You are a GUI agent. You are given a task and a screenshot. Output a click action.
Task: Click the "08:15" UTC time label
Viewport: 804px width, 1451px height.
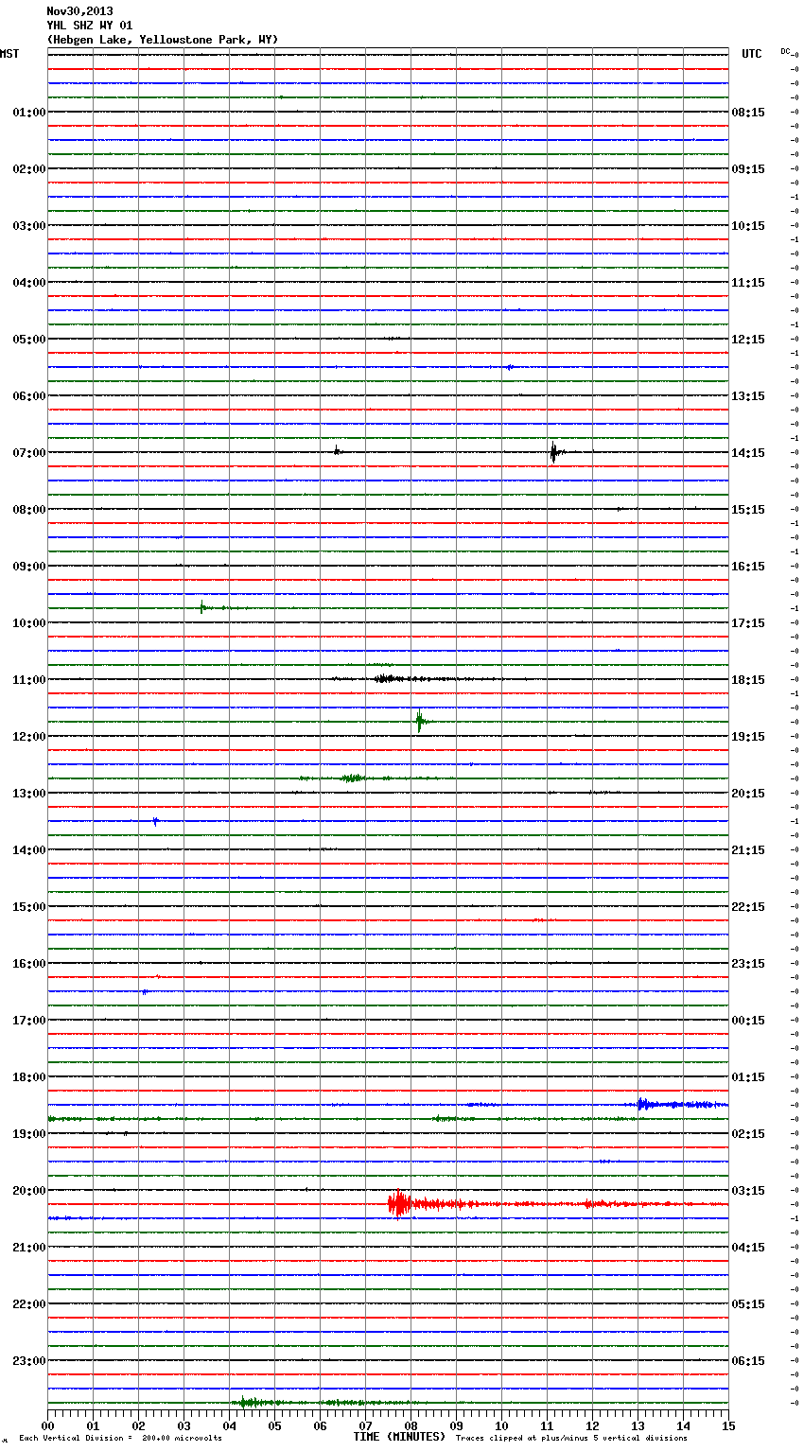tap(748, 113)
